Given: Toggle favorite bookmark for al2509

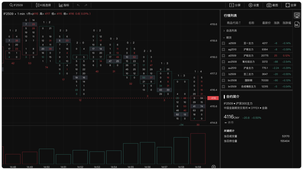Looking at the screenshot, I should tap(223, 56).
